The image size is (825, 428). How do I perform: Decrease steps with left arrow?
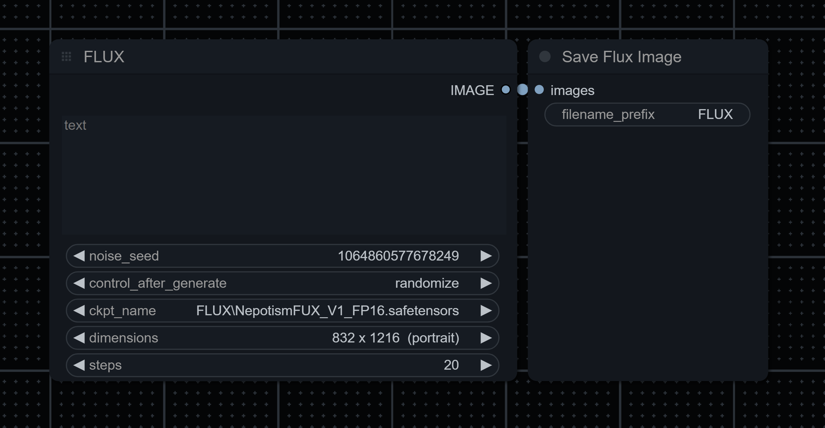click(79, 365)
